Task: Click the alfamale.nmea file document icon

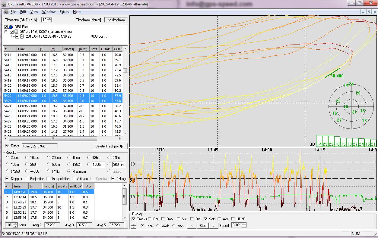Action: point(16,32)
